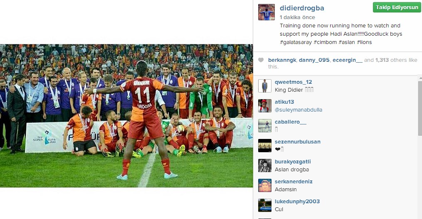This screenshot has height=219, width=422.
Task: Open qweetmos_12 commenter avatar
Action: click(265, 86)
